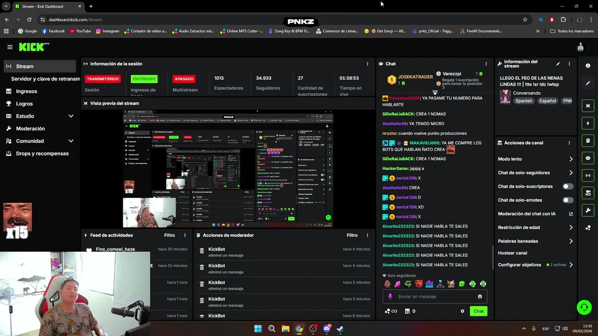598x336 pixels.
Task: Open Moderación del chat con IA link
Action: pos(535,214)
